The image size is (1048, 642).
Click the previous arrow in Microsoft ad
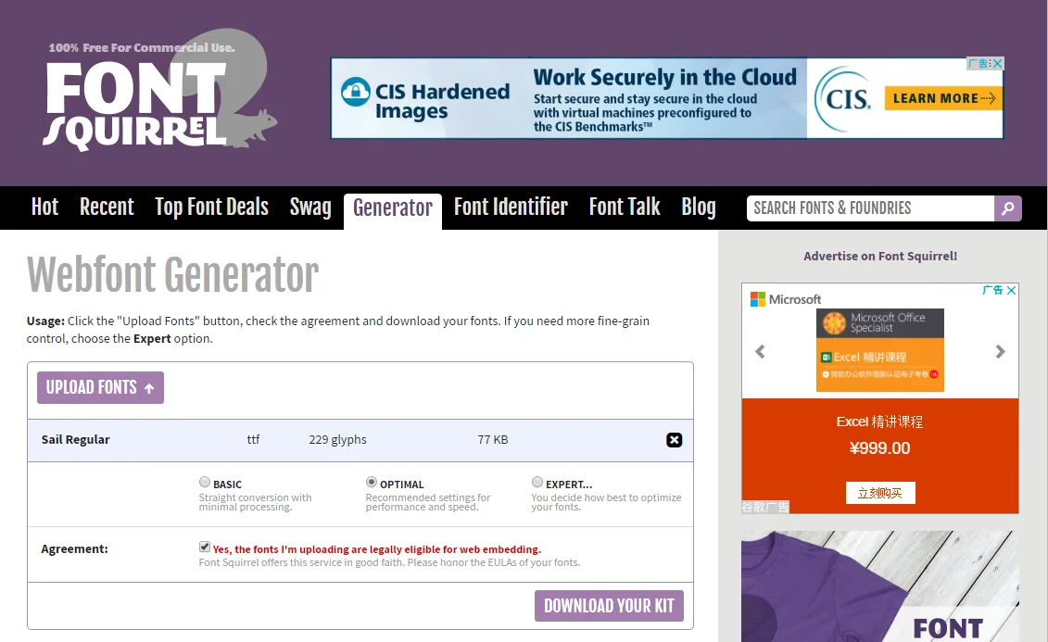coord(761,352)
